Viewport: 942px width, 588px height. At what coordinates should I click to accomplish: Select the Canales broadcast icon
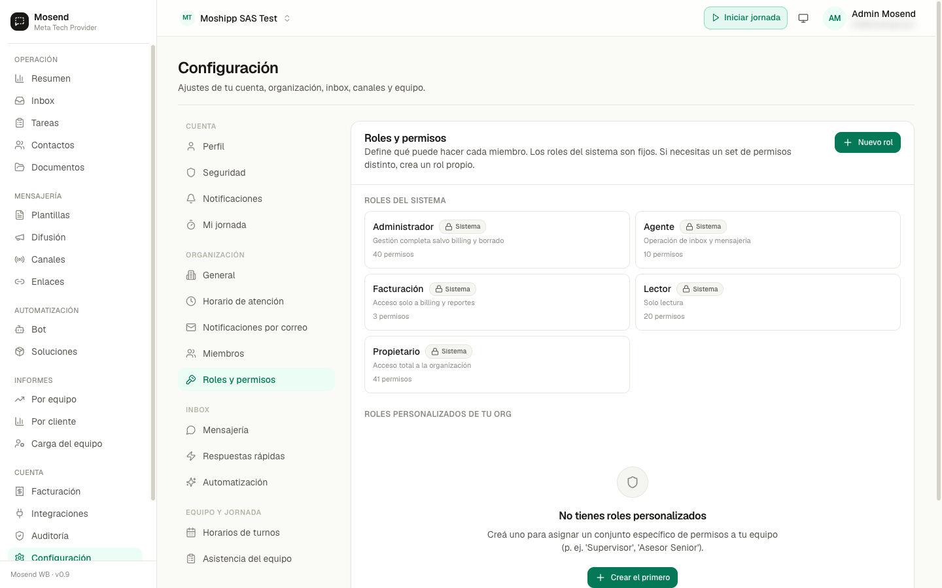click(x=20, y=259)
